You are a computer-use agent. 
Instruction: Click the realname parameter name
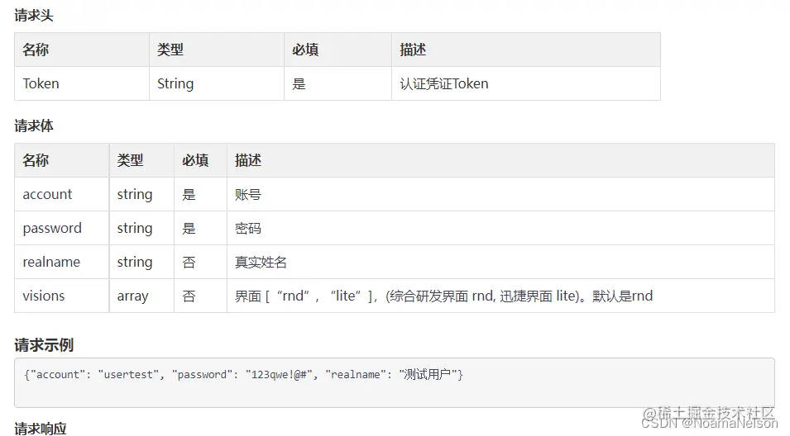click(51, 262)
